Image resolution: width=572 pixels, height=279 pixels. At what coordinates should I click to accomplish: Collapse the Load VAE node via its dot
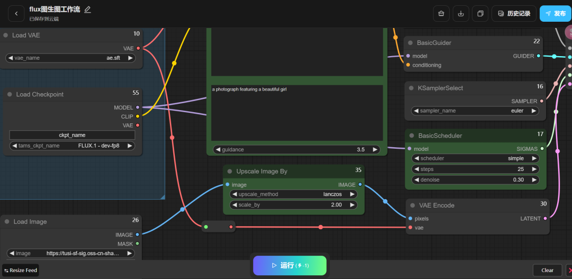6,35
